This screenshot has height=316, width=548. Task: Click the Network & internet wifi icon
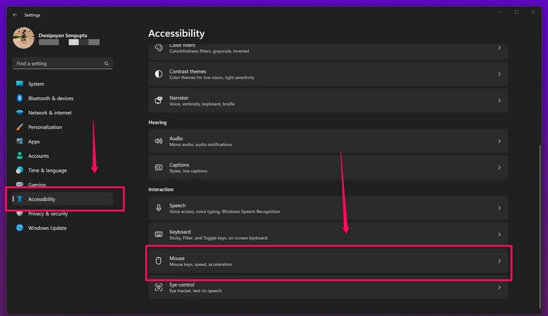tap(20, 113)
